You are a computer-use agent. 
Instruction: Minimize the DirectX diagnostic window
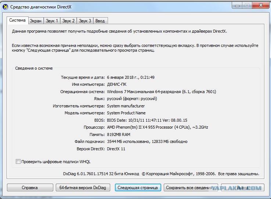(x=237, y=5)
